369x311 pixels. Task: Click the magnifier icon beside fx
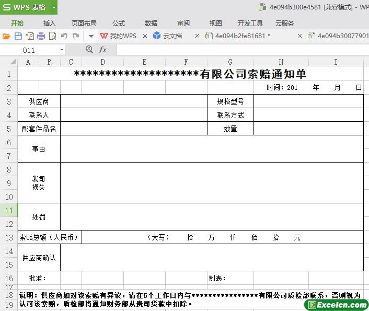89,49
